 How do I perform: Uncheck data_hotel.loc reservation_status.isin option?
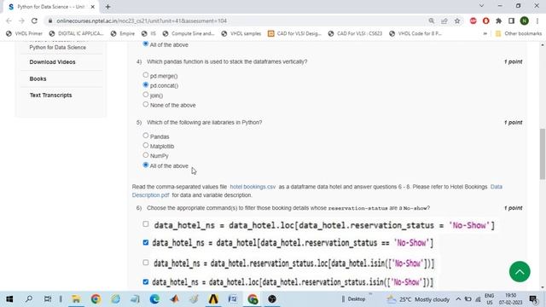click(x=146, y=281)
